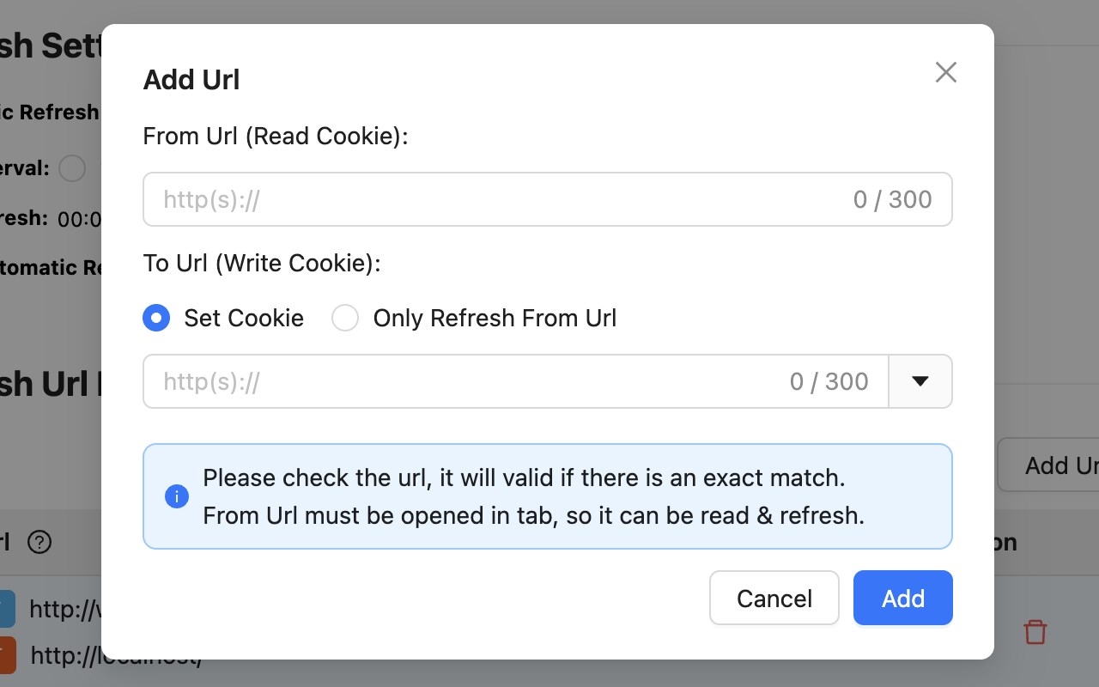Click the "To Url (Write Cookie):" label
This screenshot has width=1099, height=687.
(x=262, y=264)
